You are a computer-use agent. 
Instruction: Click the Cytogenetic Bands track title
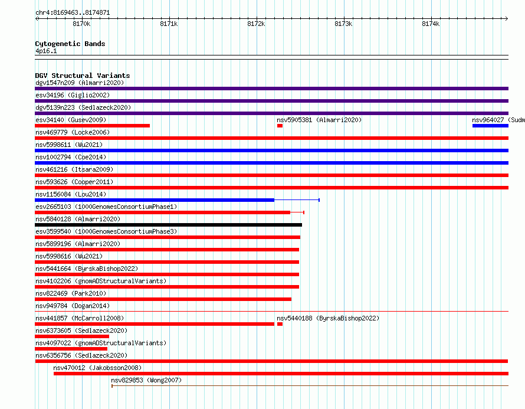[x=70, y=44]
